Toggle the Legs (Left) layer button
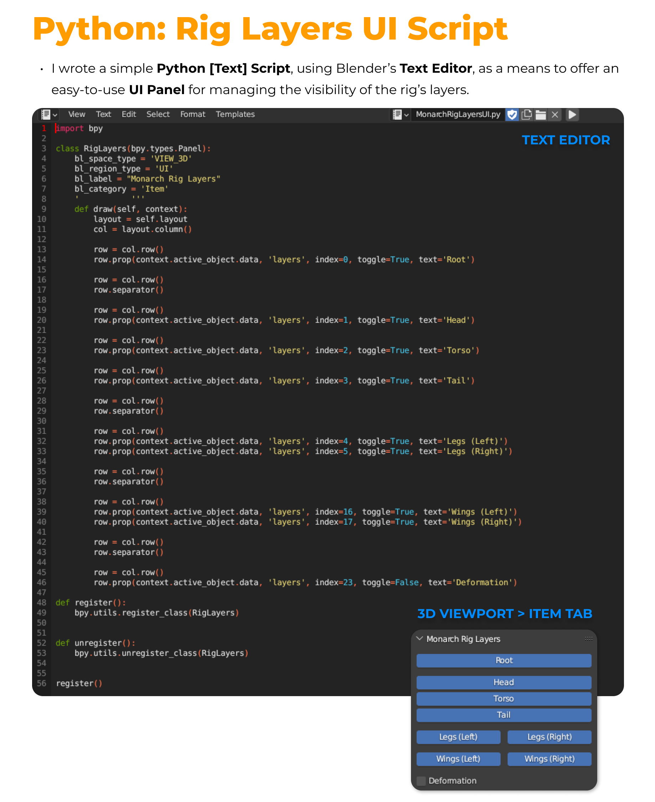This screenshot has height=802, width=655. coord(458,737)
